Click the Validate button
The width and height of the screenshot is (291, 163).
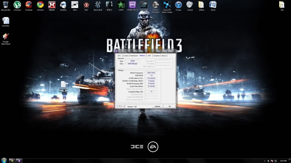tap(157, 106)
